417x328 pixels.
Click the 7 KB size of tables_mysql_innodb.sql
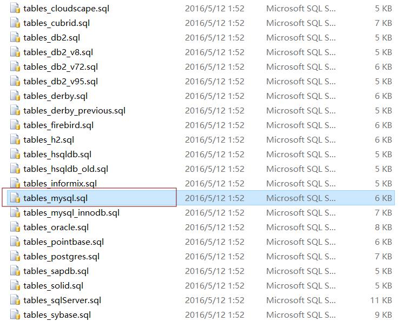(383, 213)
